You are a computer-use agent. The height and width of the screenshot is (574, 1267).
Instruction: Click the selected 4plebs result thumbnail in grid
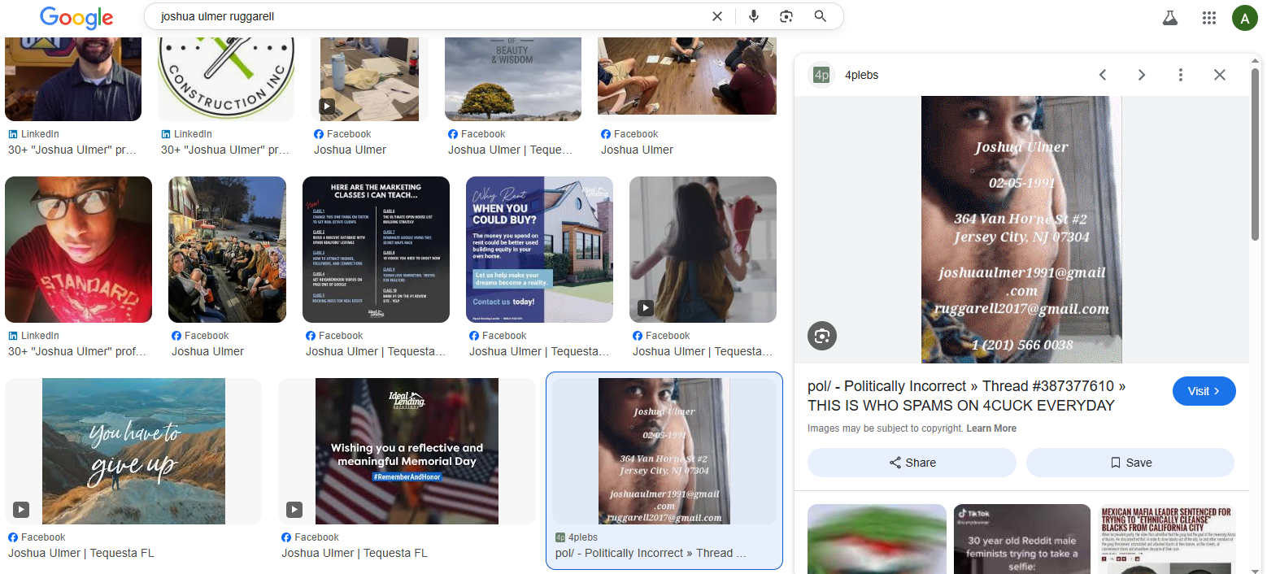coord(664,451)
